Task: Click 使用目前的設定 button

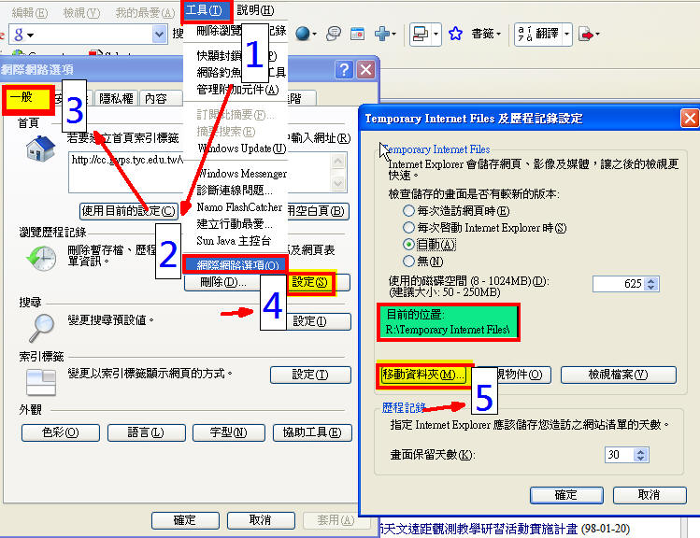Action: 129,211
